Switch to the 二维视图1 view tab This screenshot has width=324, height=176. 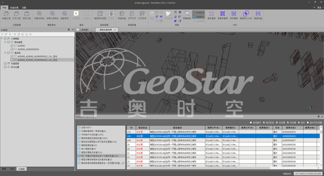84,30
